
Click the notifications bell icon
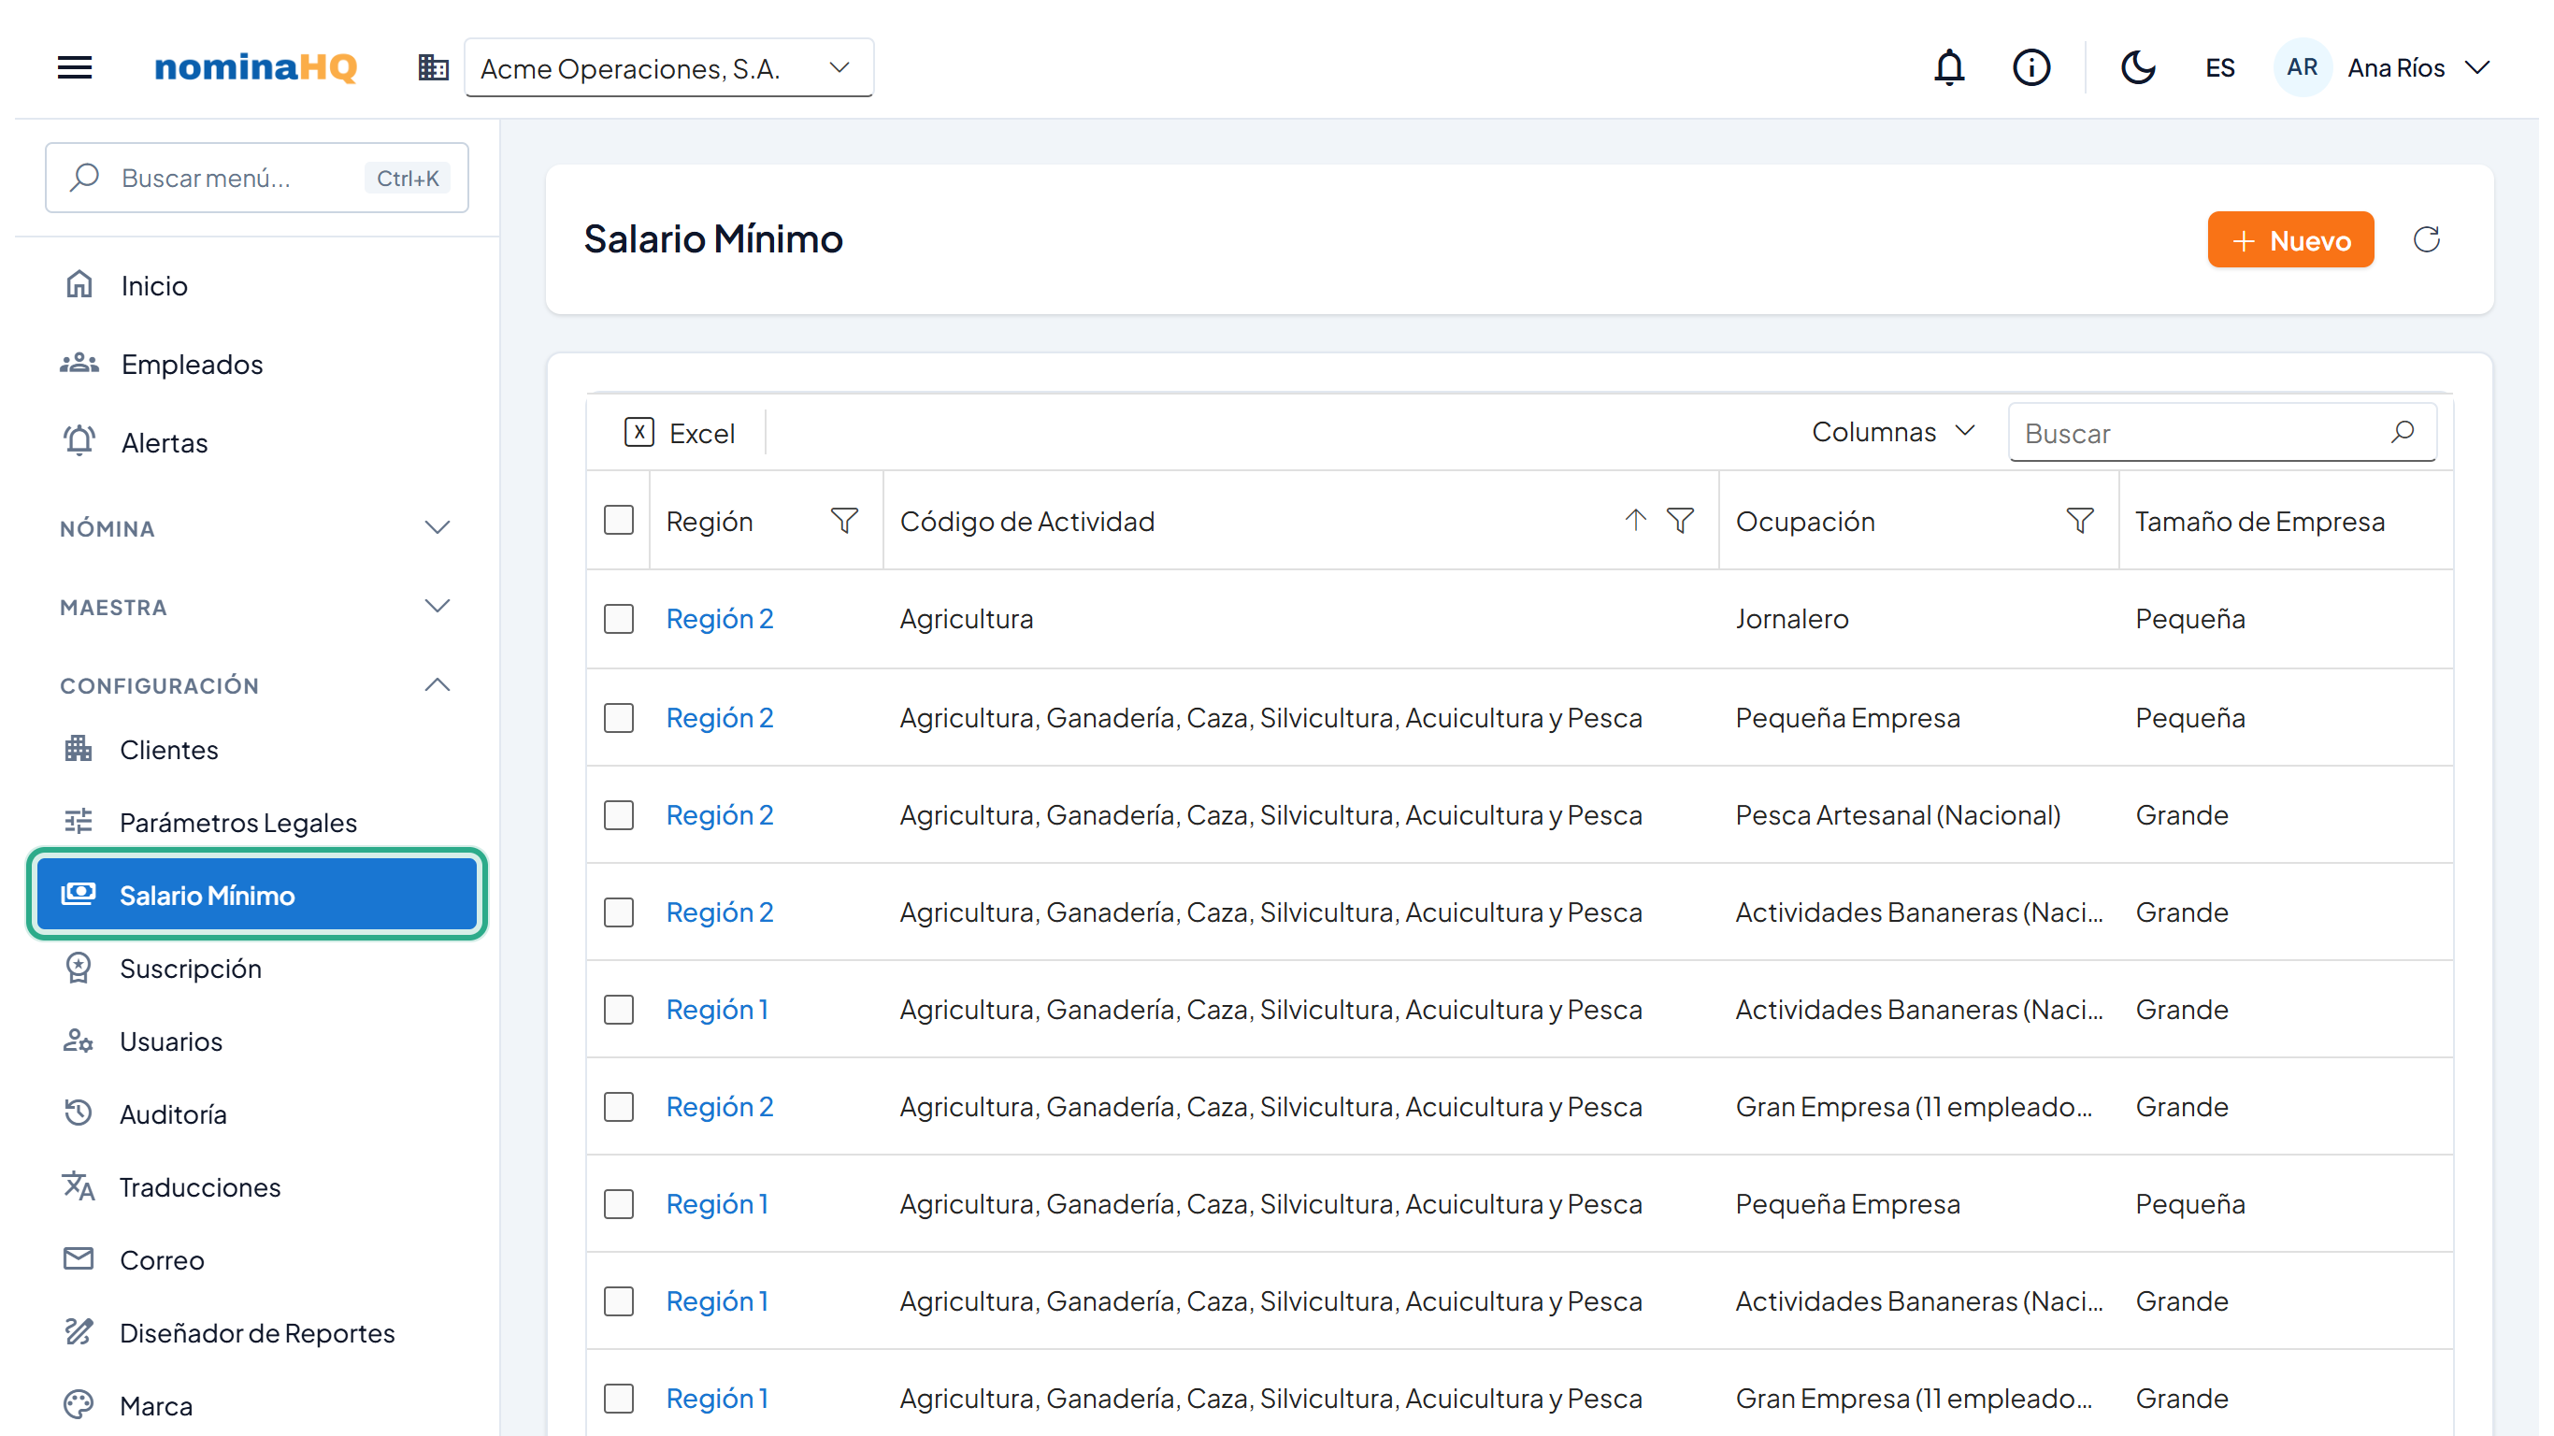[1949, 67]
